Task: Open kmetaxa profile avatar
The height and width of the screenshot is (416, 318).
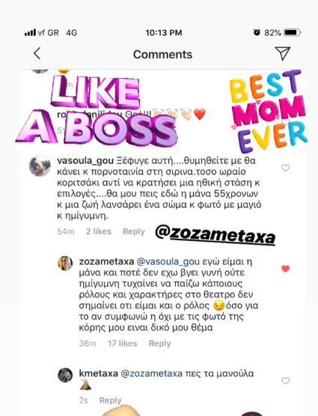Action: coord(65,375)
